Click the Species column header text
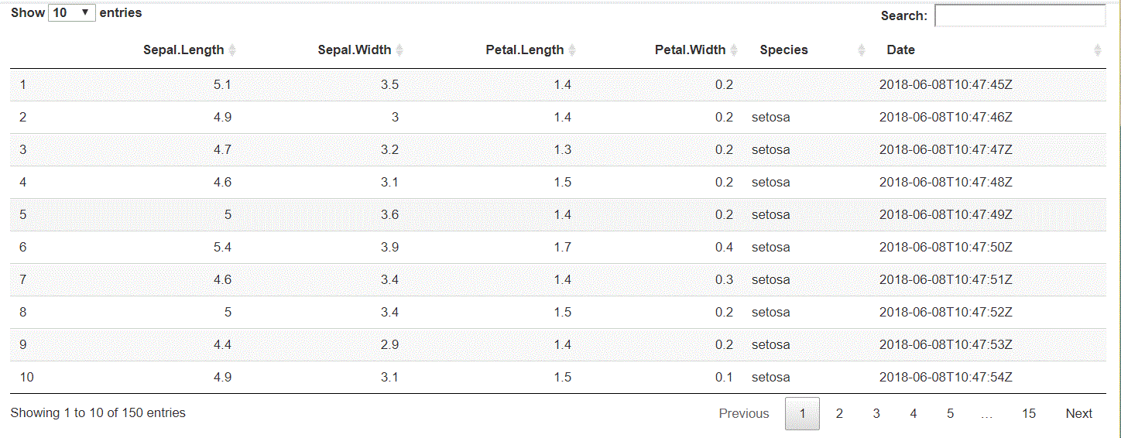The width and height of the screenshot is (1121, 438). (x=783, y=50)
